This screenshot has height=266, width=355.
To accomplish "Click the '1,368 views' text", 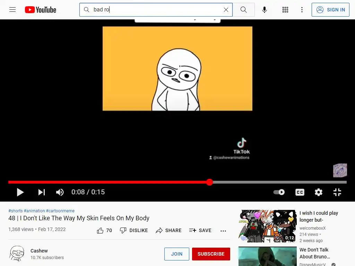I will 21,229.
